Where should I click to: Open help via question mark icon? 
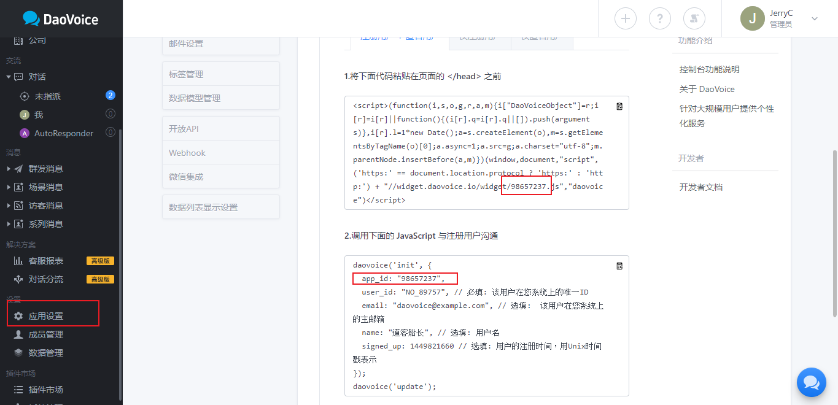(659, 18)
